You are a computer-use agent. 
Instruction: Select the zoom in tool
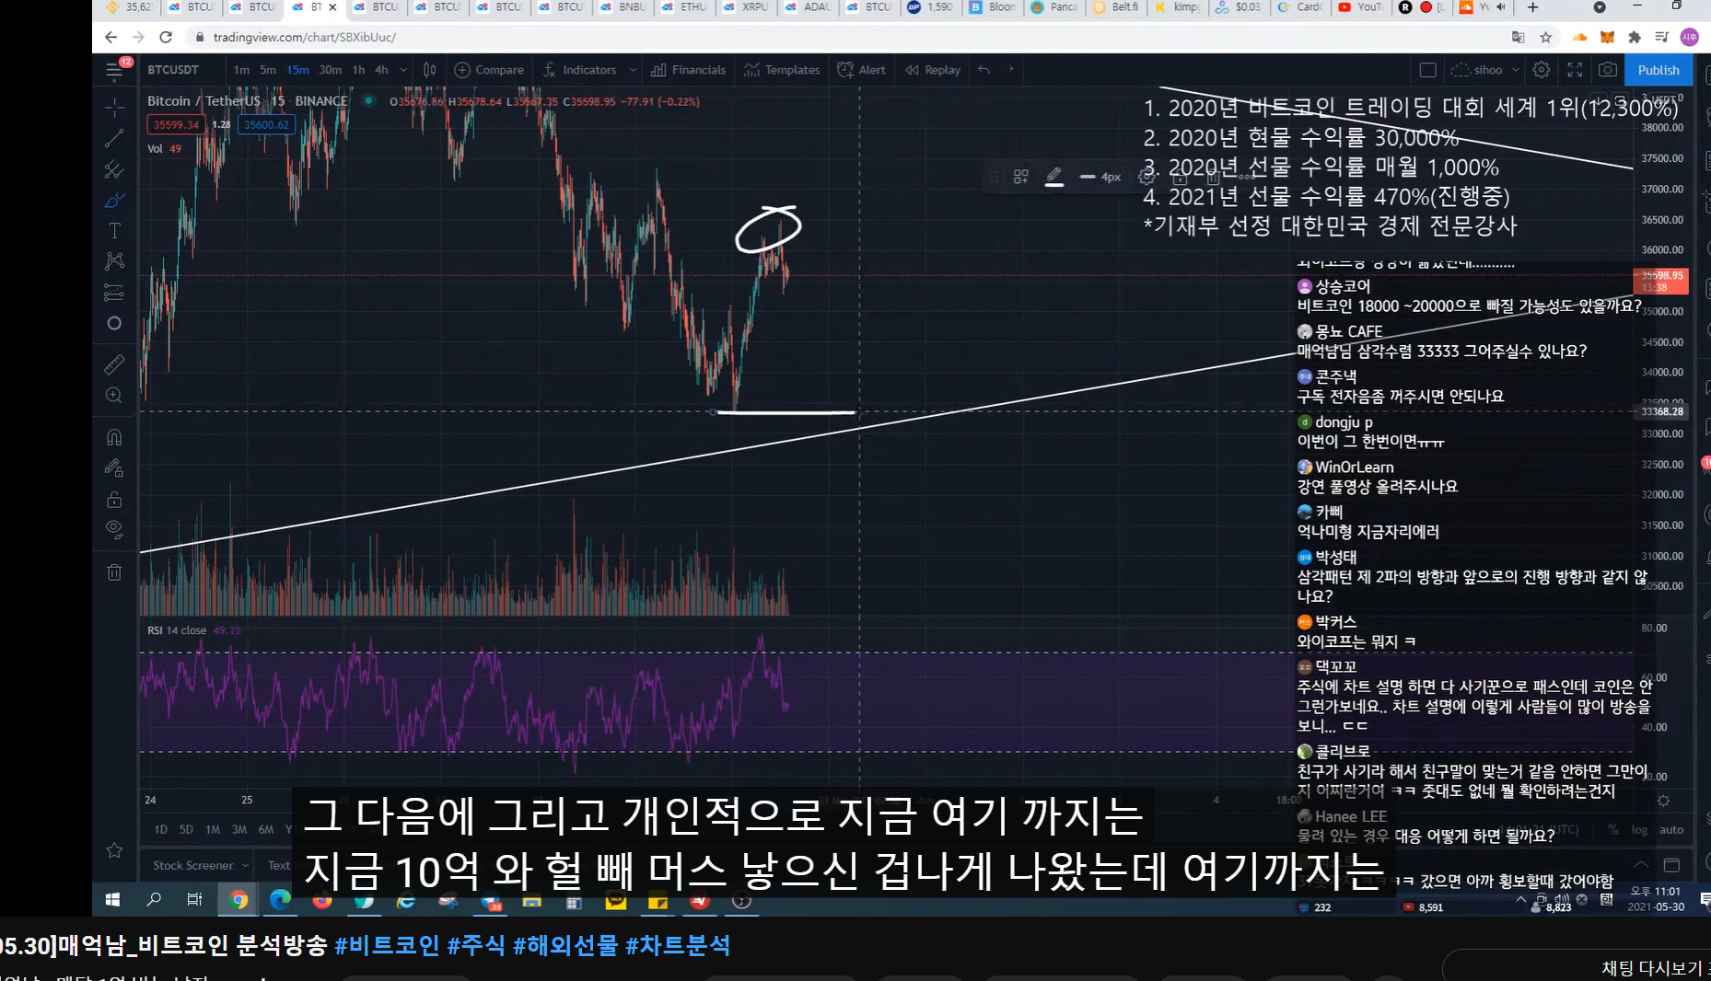coord(114,396)
